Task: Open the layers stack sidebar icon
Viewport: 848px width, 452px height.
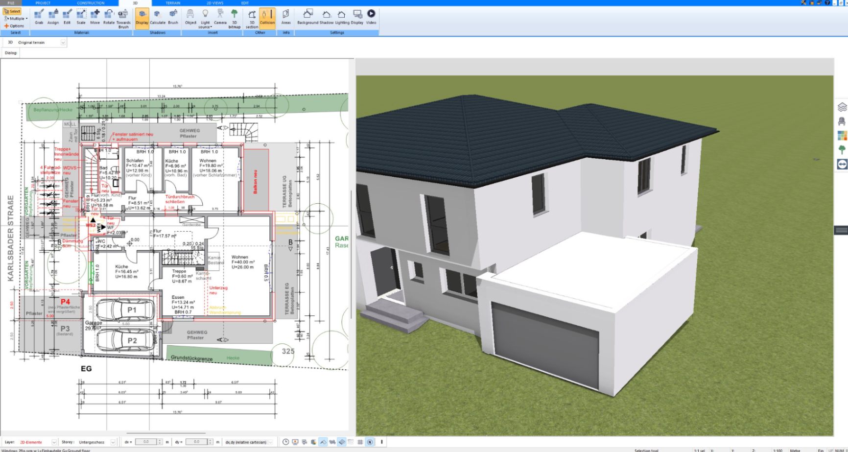Action: click(x=842, y=107)
